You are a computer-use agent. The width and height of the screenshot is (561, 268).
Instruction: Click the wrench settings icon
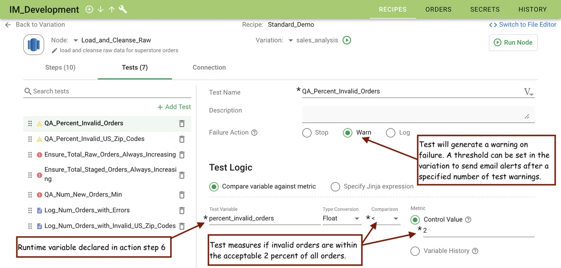tap(123, 9)
